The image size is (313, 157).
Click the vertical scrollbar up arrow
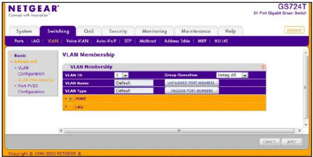pyautogui.click(x=306, y=53)
